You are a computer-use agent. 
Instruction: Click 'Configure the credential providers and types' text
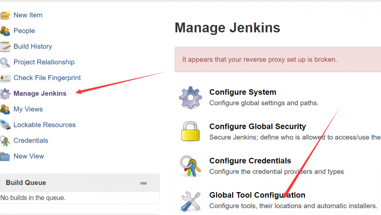click(x=277, y=172)
